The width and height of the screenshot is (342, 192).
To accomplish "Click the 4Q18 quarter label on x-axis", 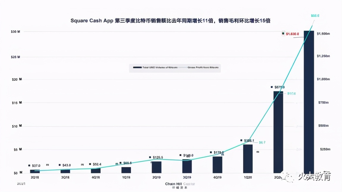I will pyautogui.click(x=96, y=177).
